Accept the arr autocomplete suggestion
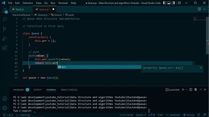 [x=99, y=67]
